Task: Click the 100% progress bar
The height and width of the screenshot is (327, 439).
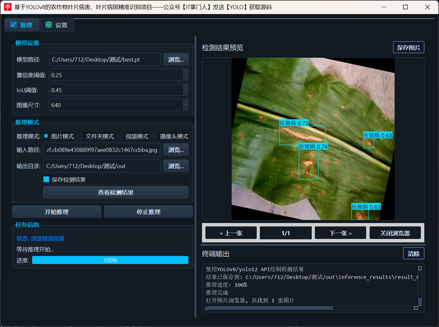Action: coord(110,260)
